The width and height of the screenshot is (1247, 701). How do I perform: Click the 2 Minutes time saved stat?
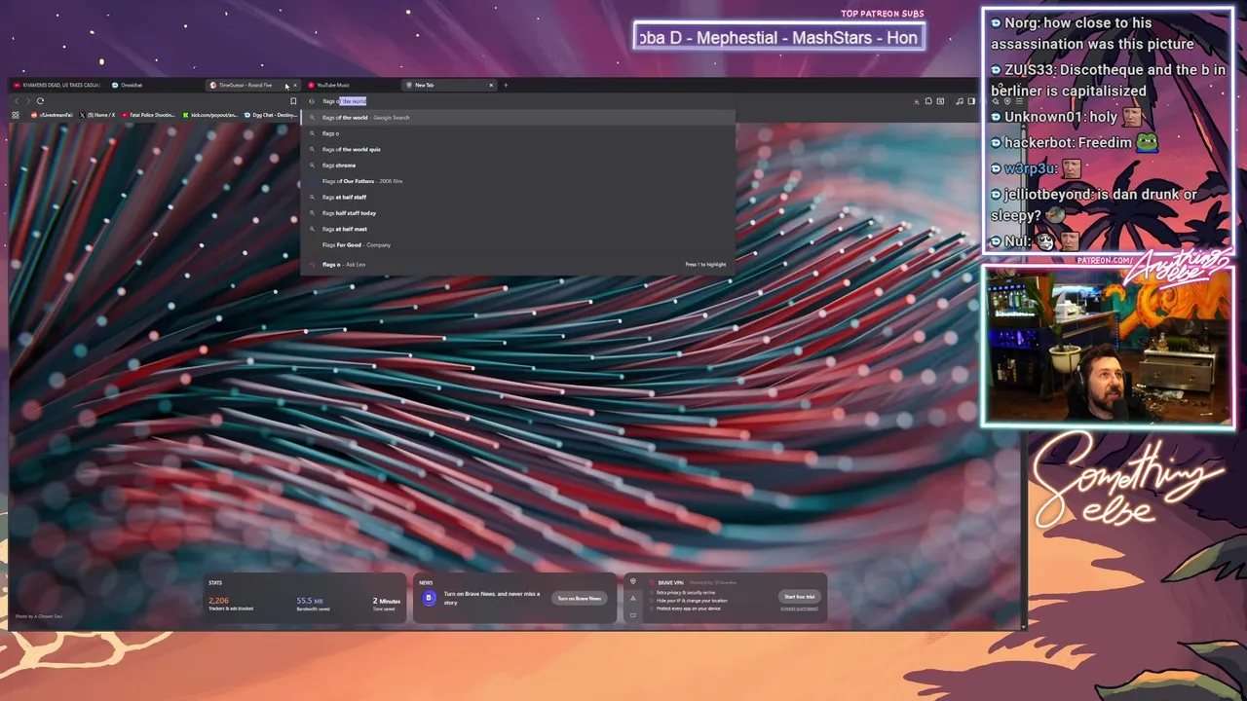pyautogui.click(x=387, y=605)
